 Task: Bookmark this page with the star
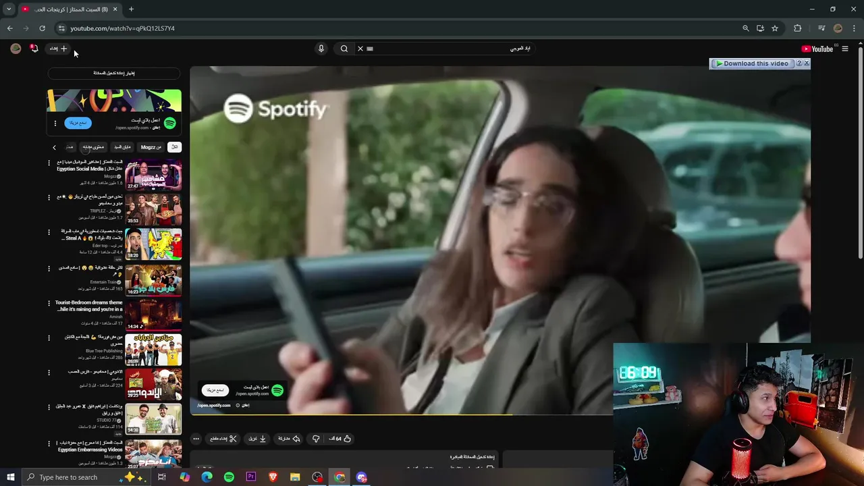click(775, 28)
